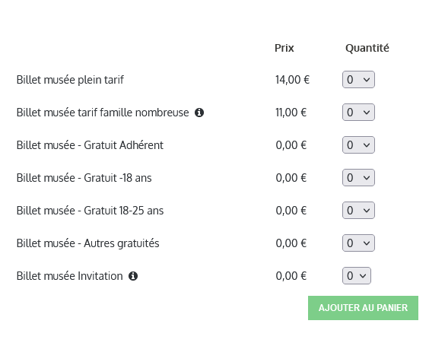The height and width of the screenshot is (346, 429).
Task: Click Billet musée - Autres gratuités text
Action: tap(87, 243)
